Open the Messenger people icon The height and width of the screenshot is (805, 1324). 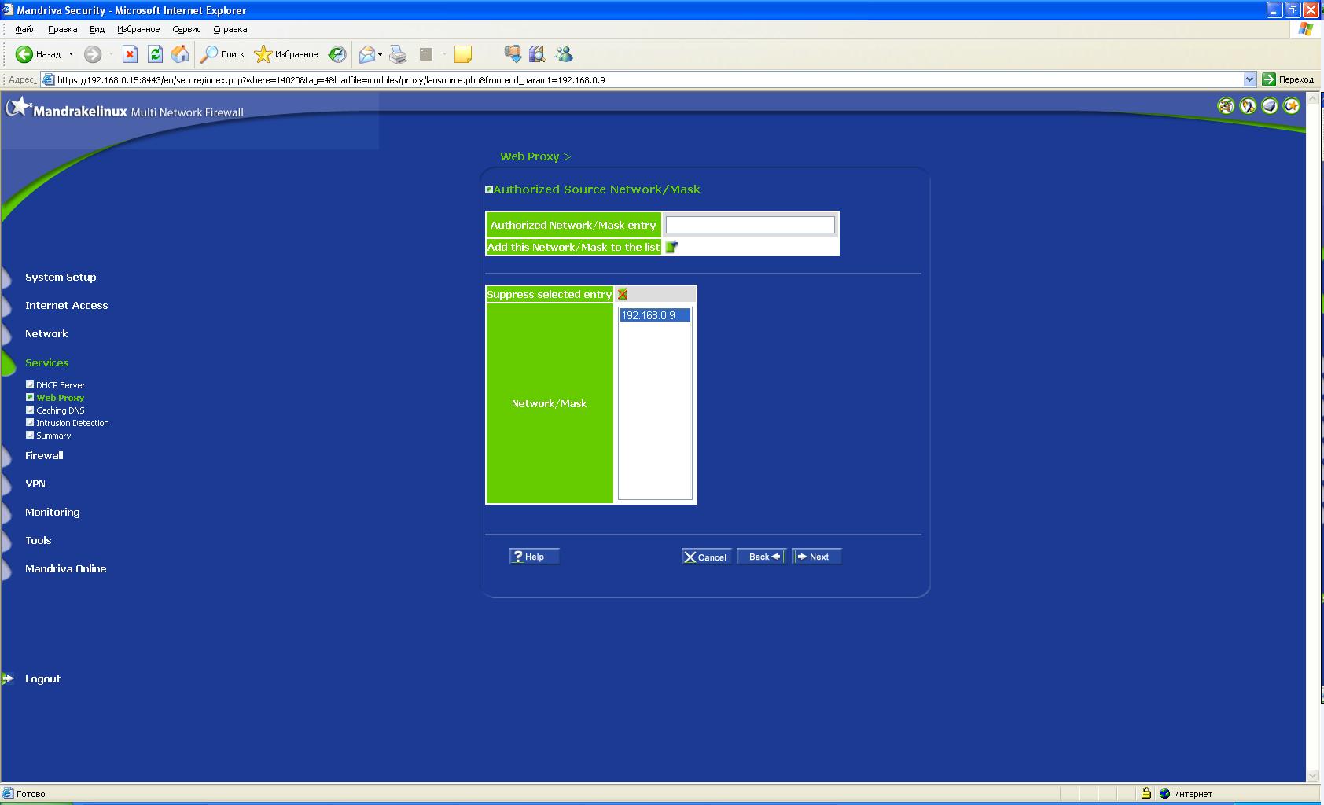click(x=564, y=54)
